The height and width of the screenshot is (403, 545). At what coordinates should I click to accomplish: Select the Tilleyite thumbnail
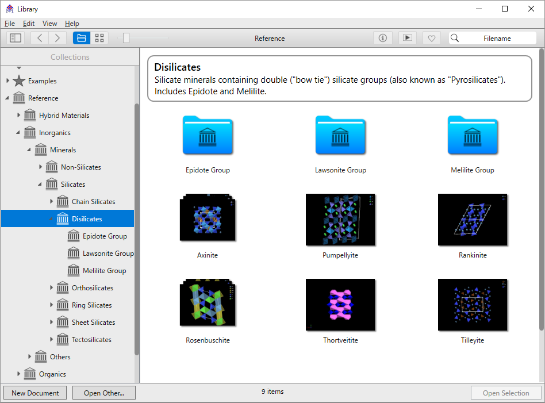473,305
